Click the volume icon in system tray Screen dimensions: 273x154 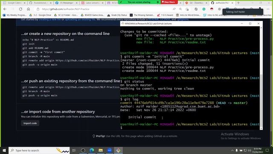pos(250,150)
